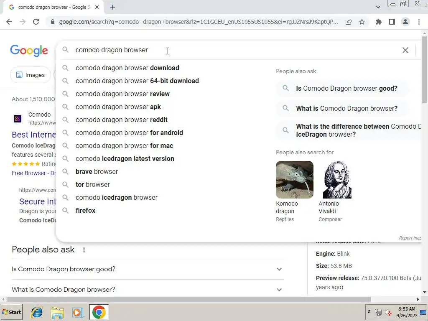Click the site lock icon in address bar
Viewport: 428px width, 321px height.
click(x=53, y=22)
